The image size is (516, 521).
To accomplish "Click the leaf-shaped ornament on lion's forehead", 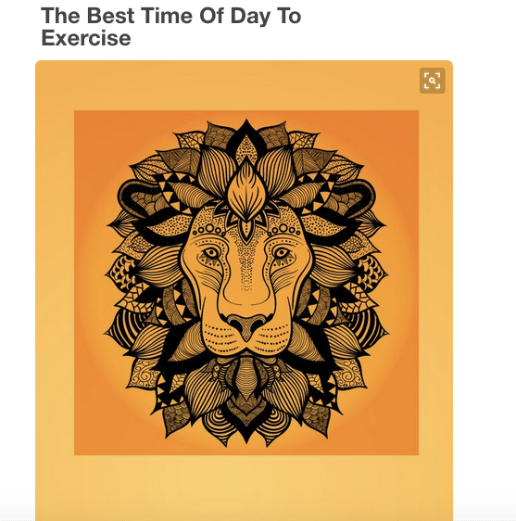I will [x=246, y=193].
